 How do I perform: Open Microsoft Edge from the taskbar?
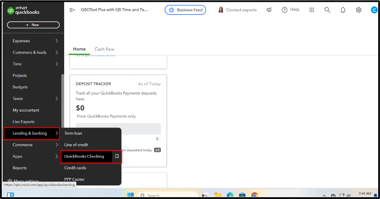[230, 195]
